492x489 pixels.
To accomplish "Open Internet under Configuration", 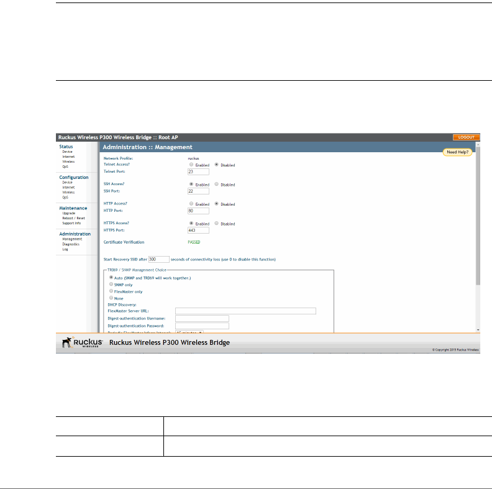I will tap(68, 188).
